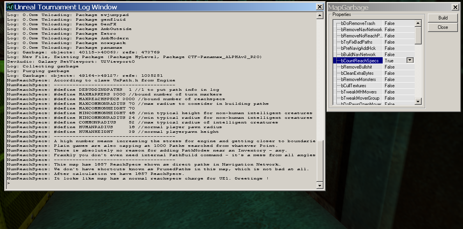Click the 'Unloading: Package swjumppad' log line
The image size is (463, 229).
68,15
